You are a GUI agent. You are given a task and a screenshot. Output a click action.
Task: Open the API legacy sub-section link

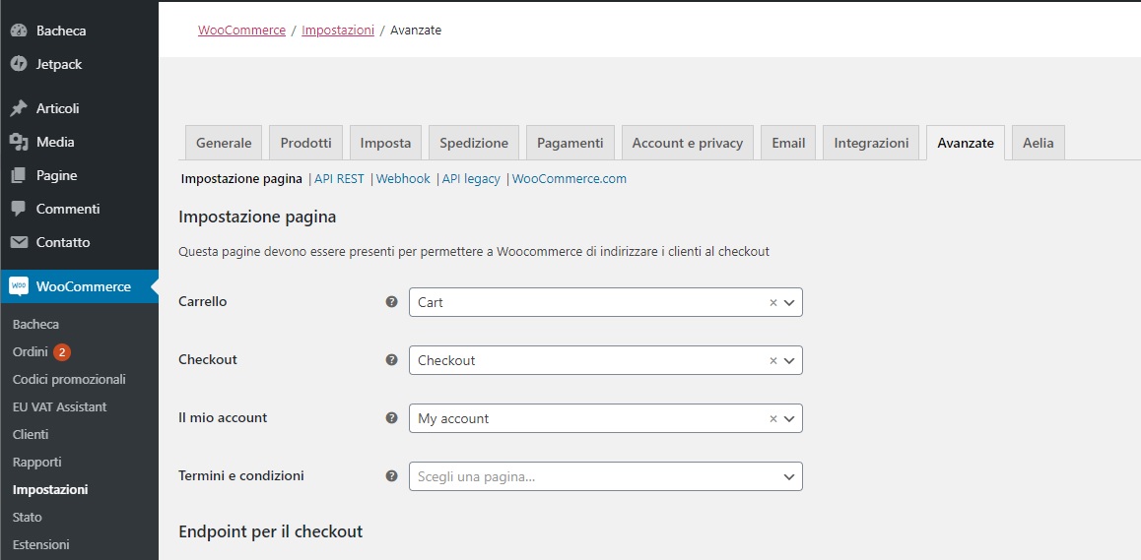click(472, 179)
